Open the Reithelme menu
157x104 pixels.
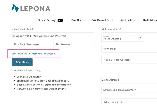click(x=128, y=20)
